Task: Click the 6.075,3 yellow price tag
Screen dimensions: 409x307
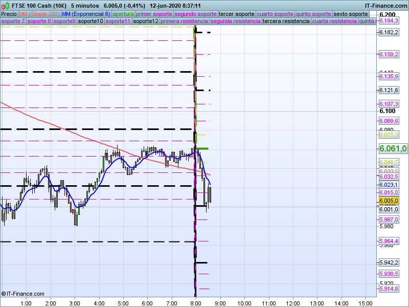Action: click(389, 135)
